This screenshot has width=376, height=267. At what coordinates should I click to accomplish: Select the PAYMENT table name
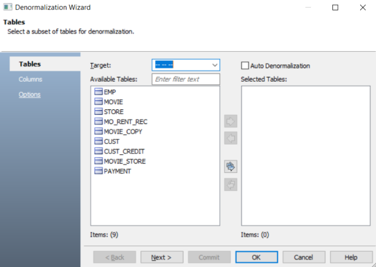(118, 172)
